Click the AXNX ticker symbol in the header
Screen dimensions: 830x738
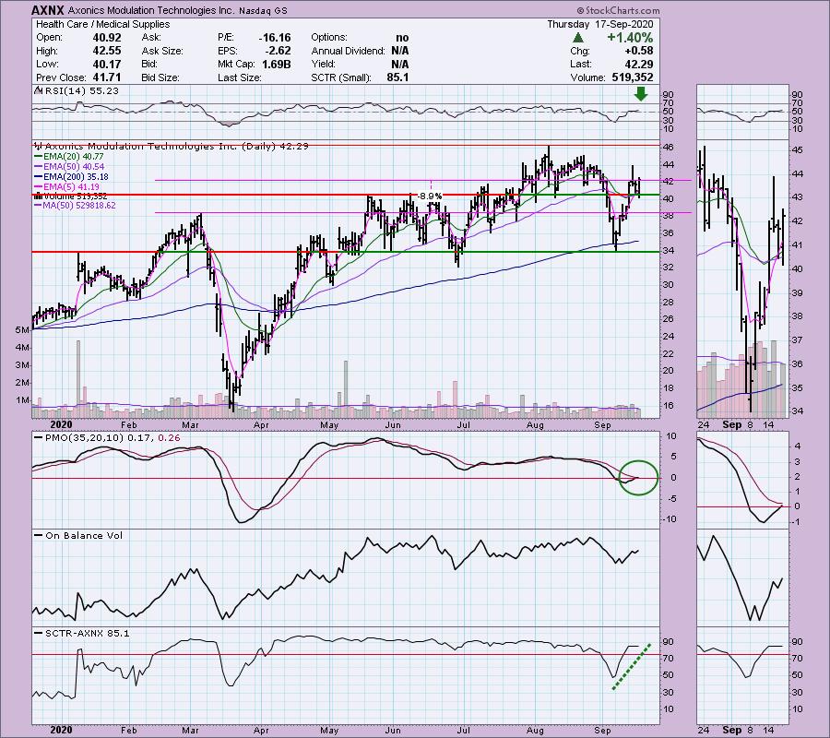[x=48, y=10]
